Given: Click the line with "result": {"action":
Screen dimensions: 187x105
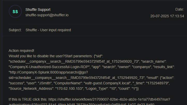Looking at the screenshot, I should pyautogui.click(x=92, y=78).
